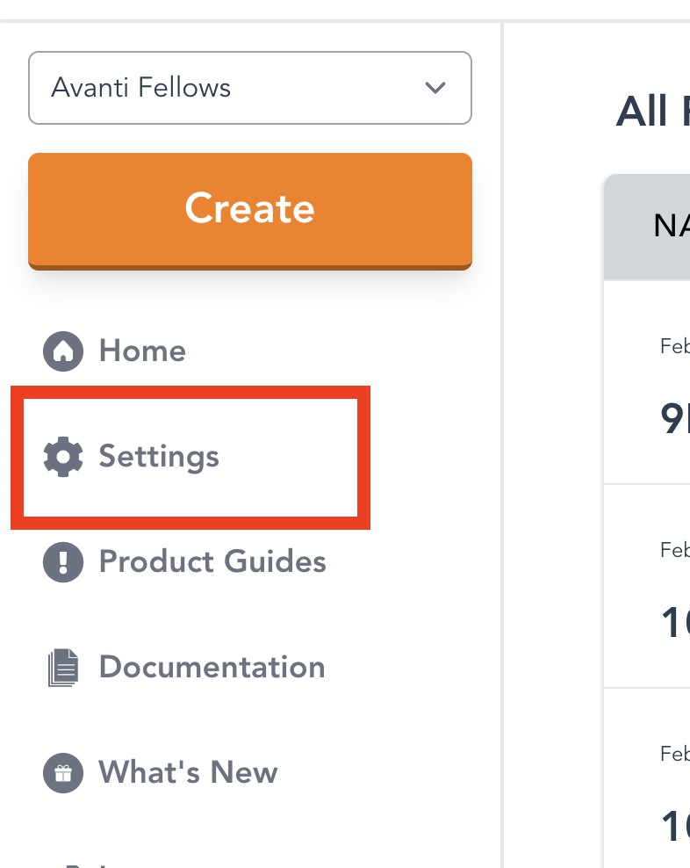Click the Feb date in second row
690x868 pixels.
coord(674,550)
